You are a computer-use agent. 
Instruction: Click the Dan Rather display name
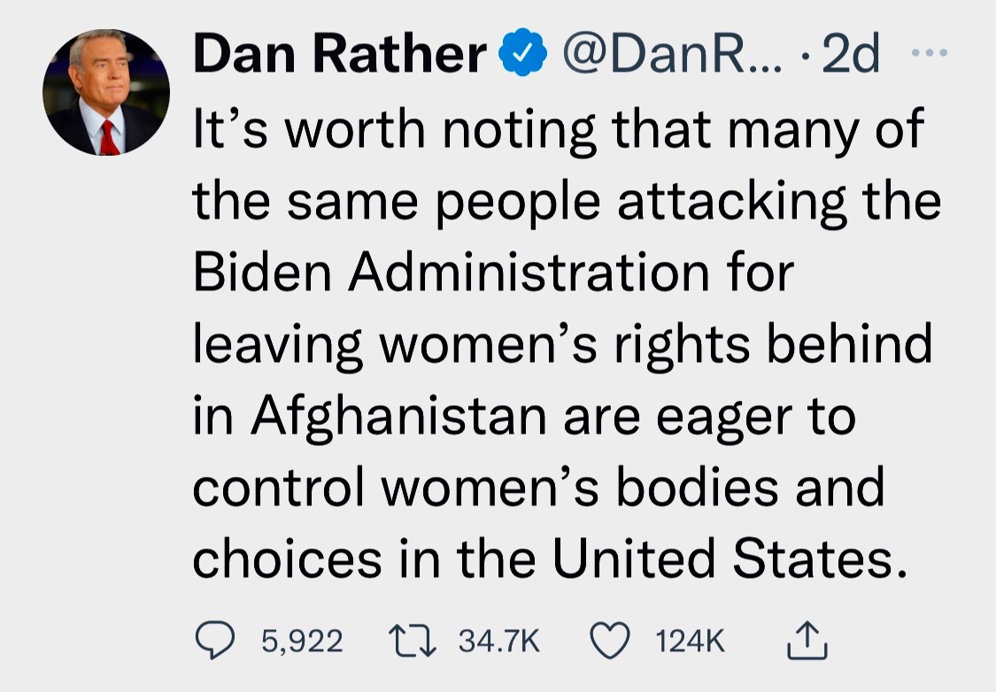tap(340, 58)
